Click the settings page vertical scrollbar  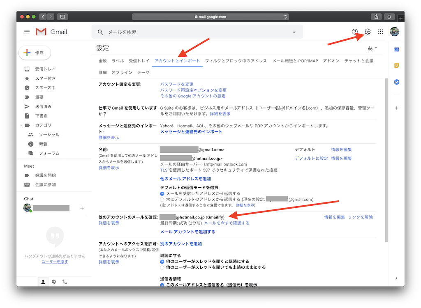(x=386, y=161)
